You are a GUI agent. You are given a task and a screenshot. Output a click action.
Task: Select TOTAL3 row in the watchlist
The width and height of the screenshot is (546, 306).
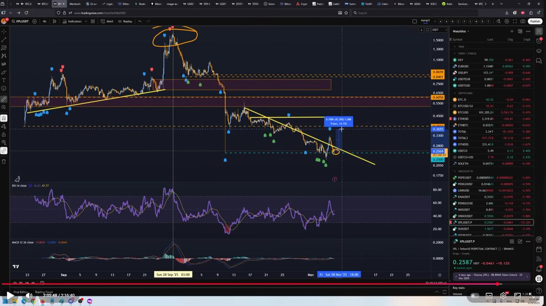click(492, 138)
